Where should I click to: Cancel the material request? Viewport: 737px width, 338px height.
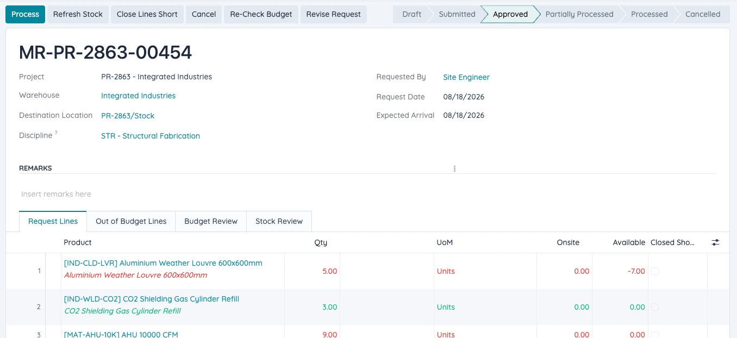point(204,14)
